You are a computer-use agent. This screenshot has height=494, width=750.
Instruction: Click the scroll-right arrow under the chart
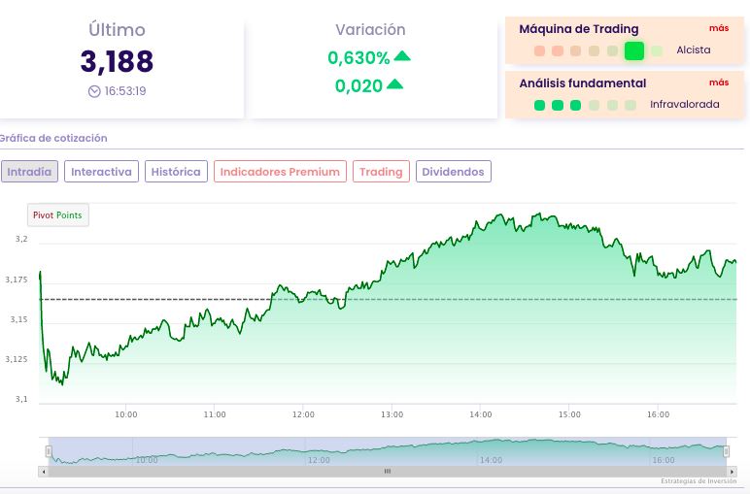732,472
